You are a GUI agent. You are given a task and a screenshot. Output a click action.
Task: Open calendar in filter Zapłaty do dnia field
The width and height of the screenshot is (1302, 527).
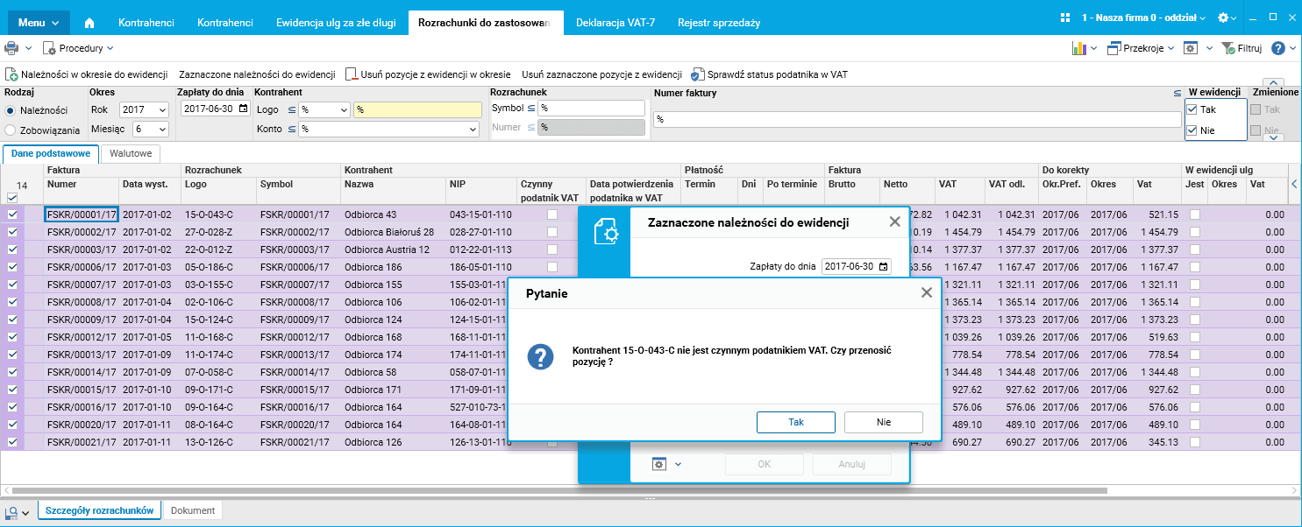coord(243,109)
